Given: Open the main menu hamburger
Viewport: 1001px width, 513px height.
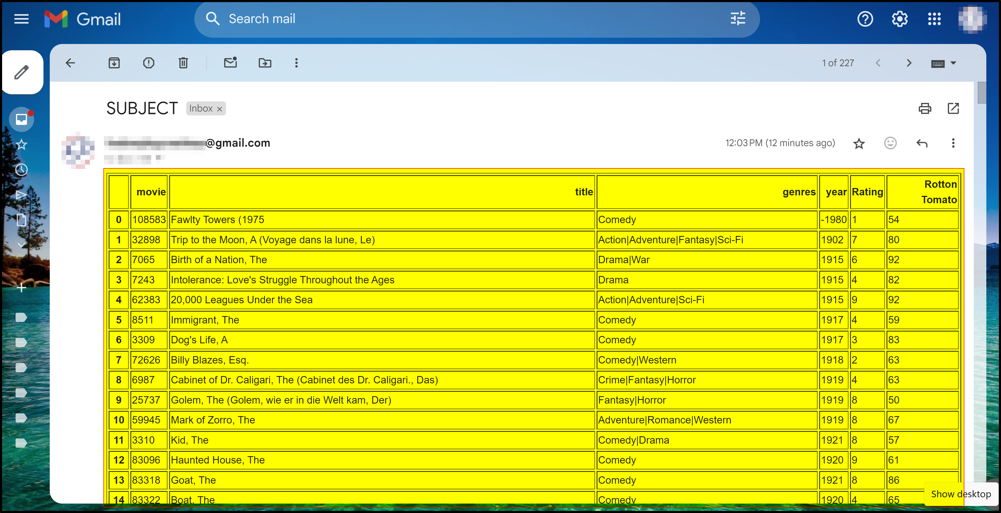Looking at the screenshot, I should point(21,19).
